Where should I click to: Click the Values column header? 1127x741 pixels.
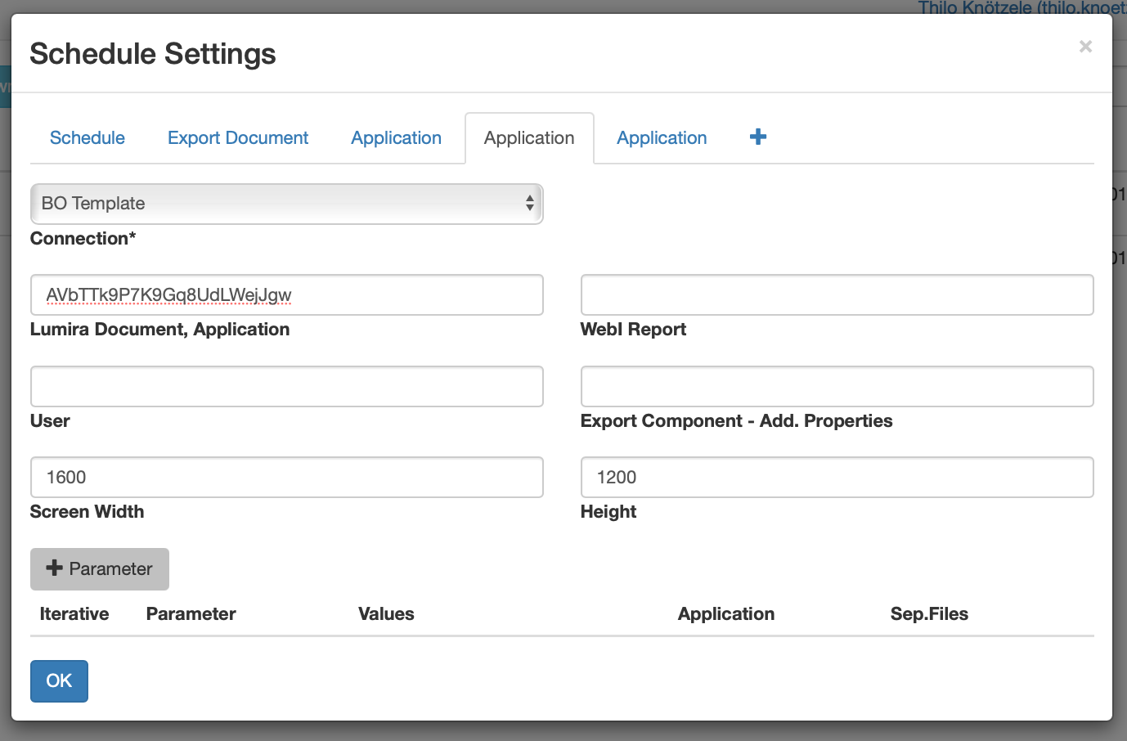coord(386,614)
